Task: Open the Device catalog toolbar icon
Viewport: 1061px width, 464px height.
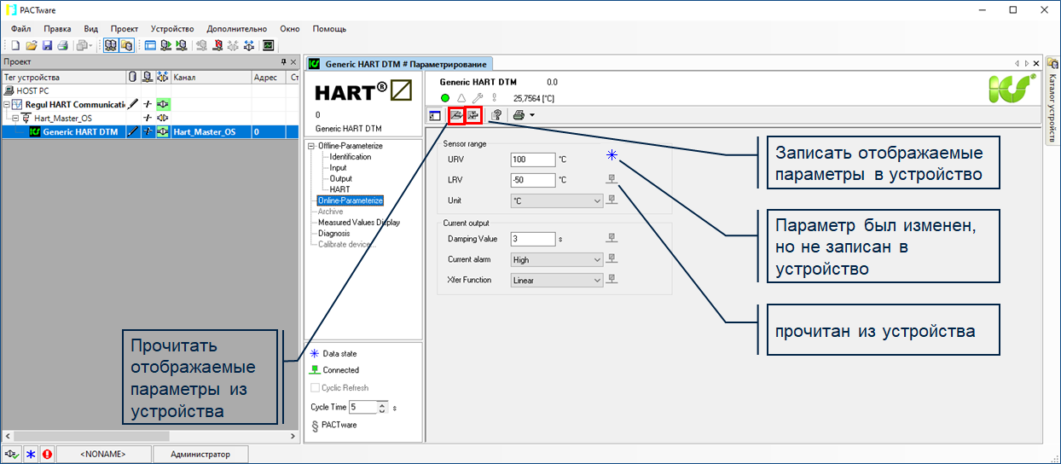Action: click(x=126, y=45)
